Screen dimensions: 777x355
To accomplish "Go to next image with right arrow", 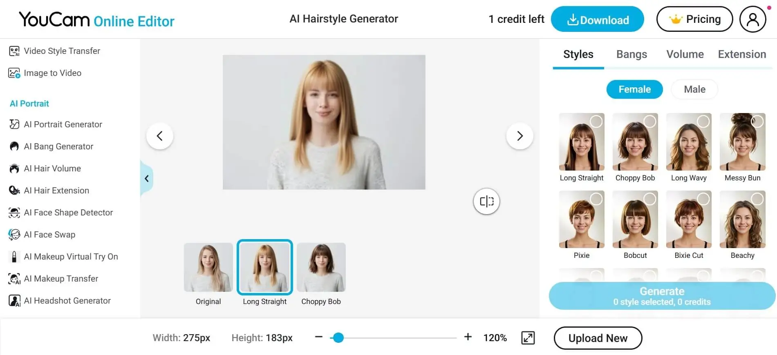I will coord(519,136).
